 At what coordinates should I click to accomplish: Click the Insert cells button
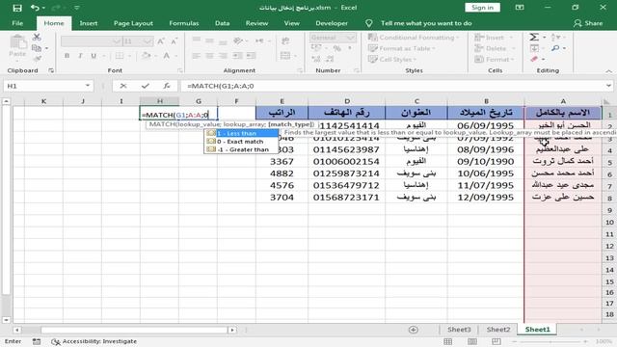494,38
